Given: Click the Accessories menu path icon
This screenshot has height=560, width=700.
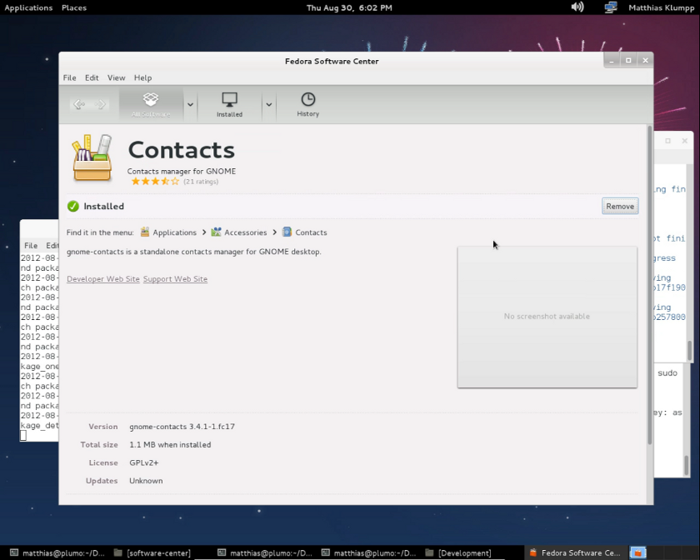Looking at the screenshot, I should pos(216,232).
